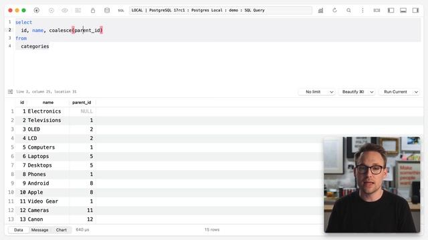Select the Cameras name cell
Screen dimensions: 428x240
tap(47, 210)
